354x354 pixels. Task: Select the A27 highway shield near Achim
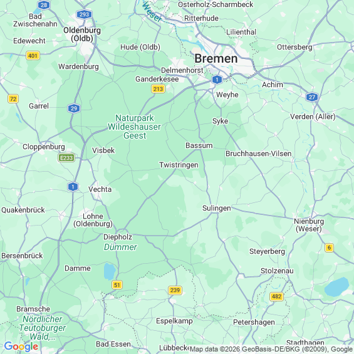pos(312,97)
